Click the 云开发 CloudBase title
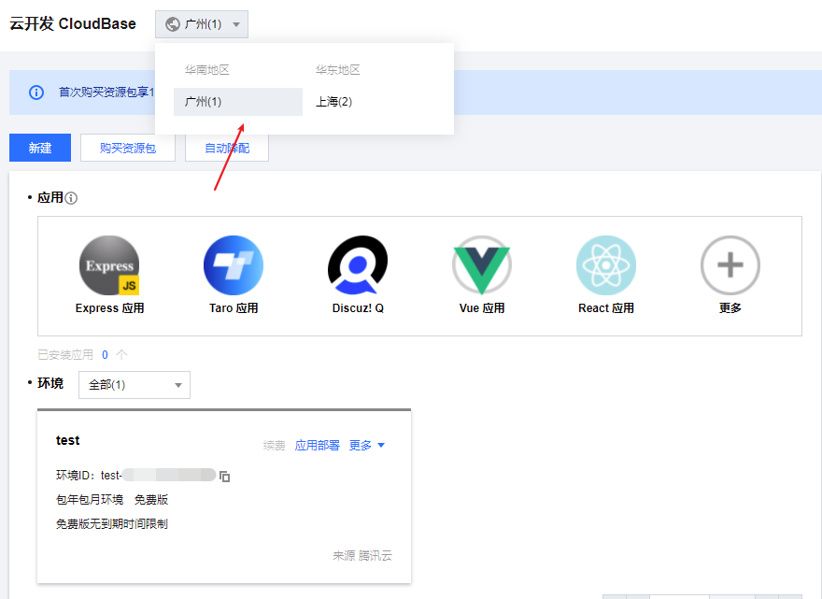The width and height of the screenshot is (822, 599). (x=73, y=23)
